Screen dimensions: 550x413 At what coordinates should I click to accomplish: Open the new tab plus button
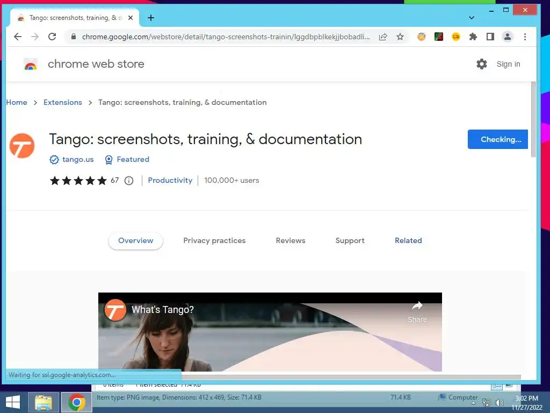[x=151, y=18]
